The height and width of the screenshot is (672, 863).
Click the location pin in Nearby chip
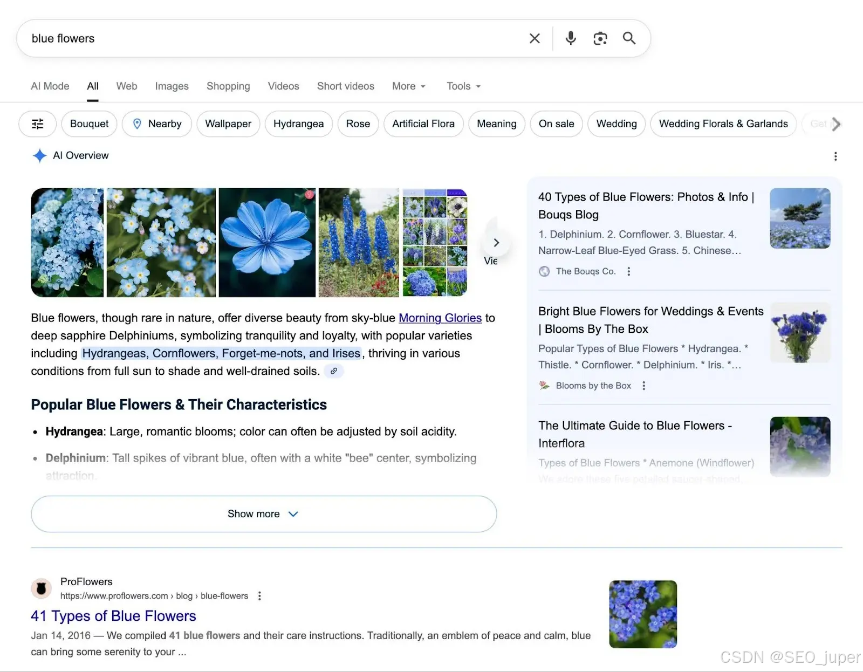[137, 124]
